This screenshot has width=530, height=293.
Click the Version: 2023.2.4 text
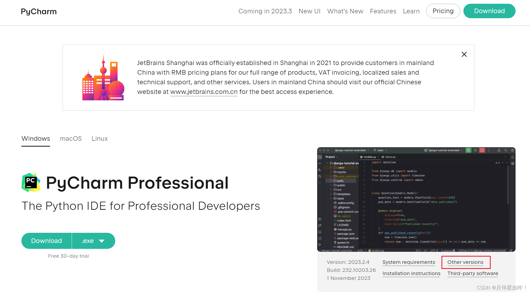tap(348, 262)
